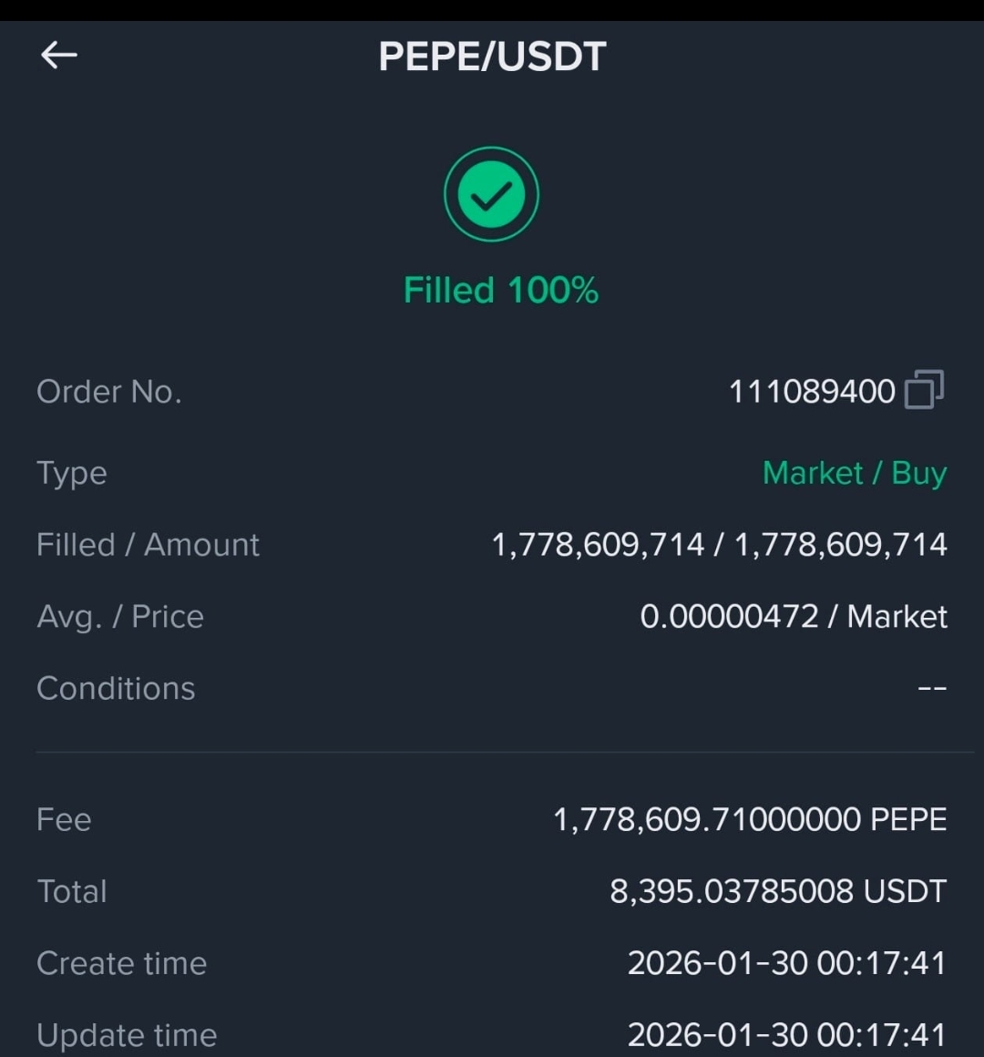Viewport: 984px width, 1057px height.
Task: Tap the Update time timestamp value
Action: (x=787, y=1035)
